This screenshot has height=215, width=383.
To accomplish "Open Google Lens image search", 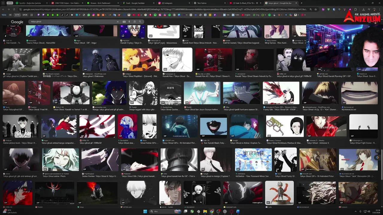I will (135, 21).
